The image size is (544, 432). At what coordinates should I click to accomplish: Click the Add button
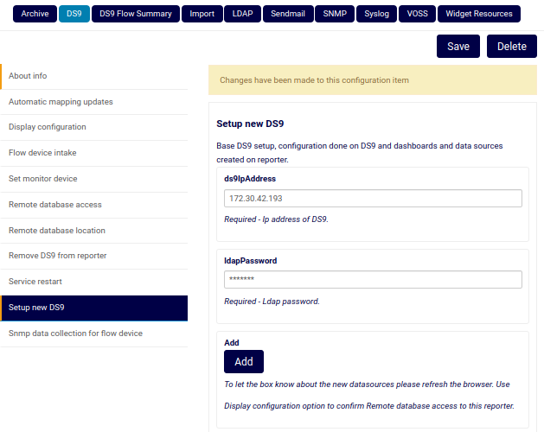pyautogui.click(x=244, y=362)
